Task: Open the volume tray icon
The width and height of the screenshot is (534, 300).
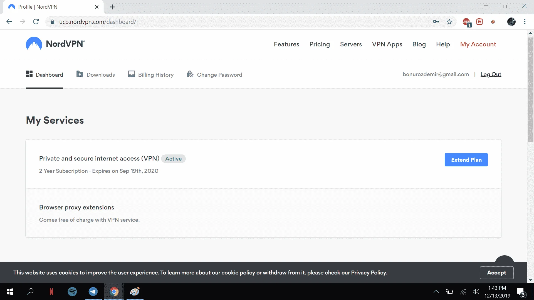Action: pyautogui.click(x=476, y=292)
